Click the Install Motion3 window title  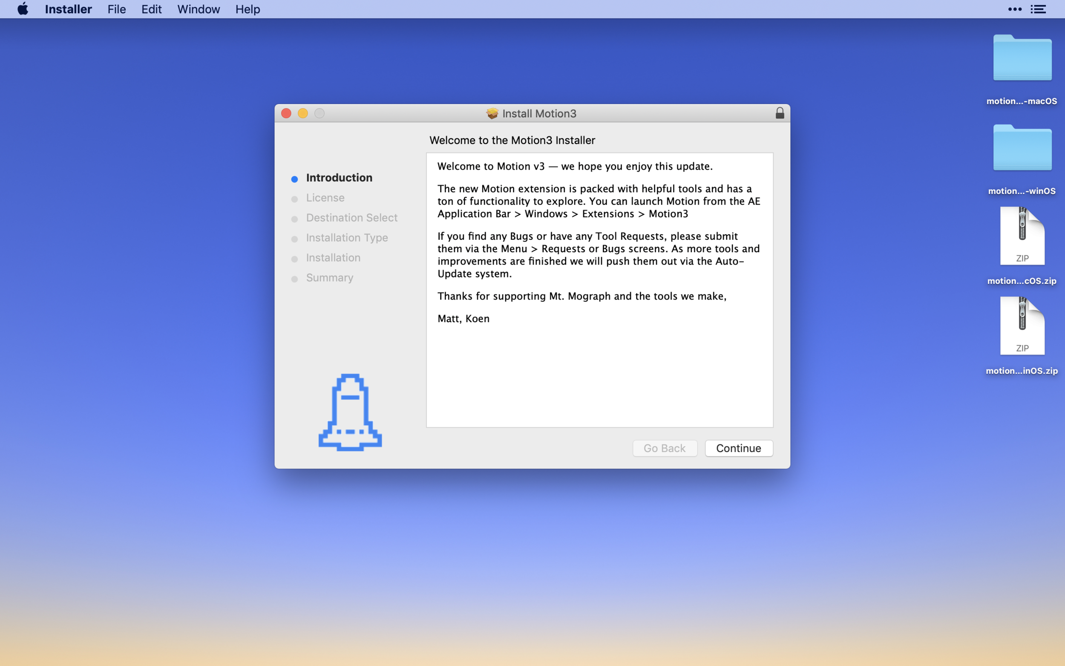click(x=539, y=114)
